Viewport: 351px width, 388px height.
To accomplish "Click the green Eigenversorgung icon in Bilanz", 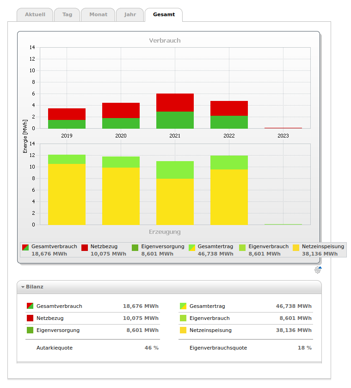I will (x=30, y=330).
